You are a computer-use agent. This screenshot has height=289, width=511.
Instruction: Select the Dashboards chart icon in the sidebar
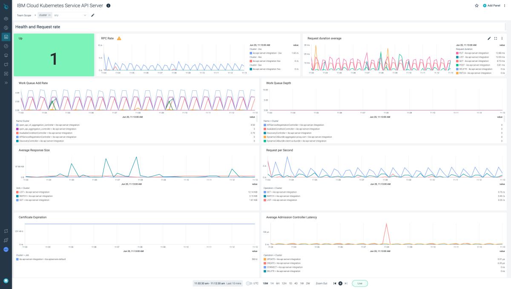click(x=6, y=37)
